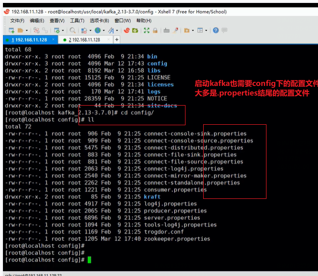Click the green Xftp transfer icon

135,30
